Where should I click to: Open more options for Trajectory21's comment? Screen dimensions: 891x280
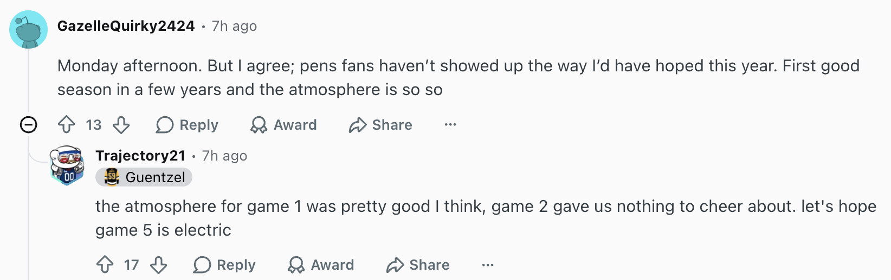pos(488,265)
